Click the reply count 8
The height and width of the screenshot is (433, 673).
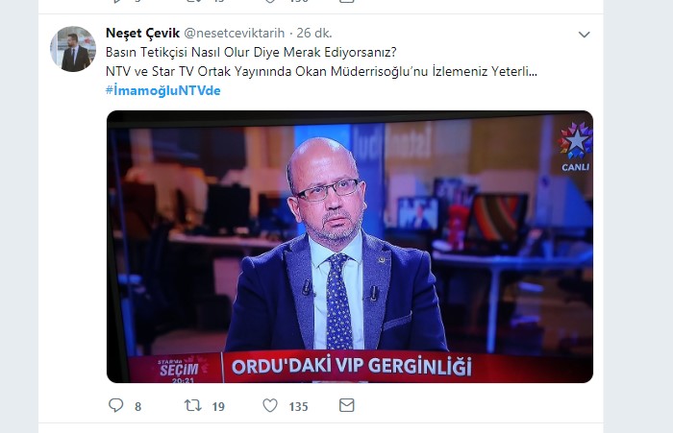coord(137,406)
